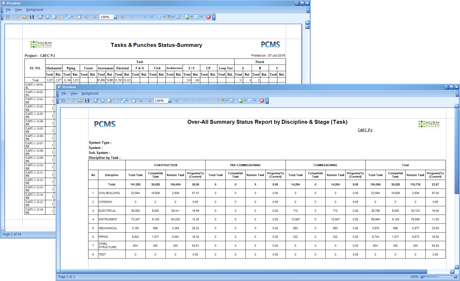
Task: Click the CAFC PJ underlined link in the report
Action: point(365,130)
